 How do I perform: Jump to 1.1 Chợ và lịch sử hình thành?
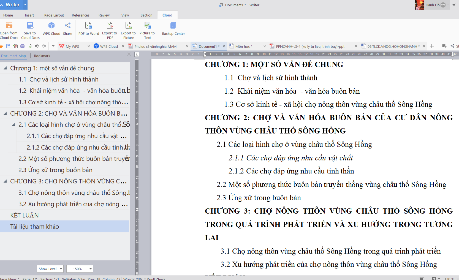coord(58,79)
